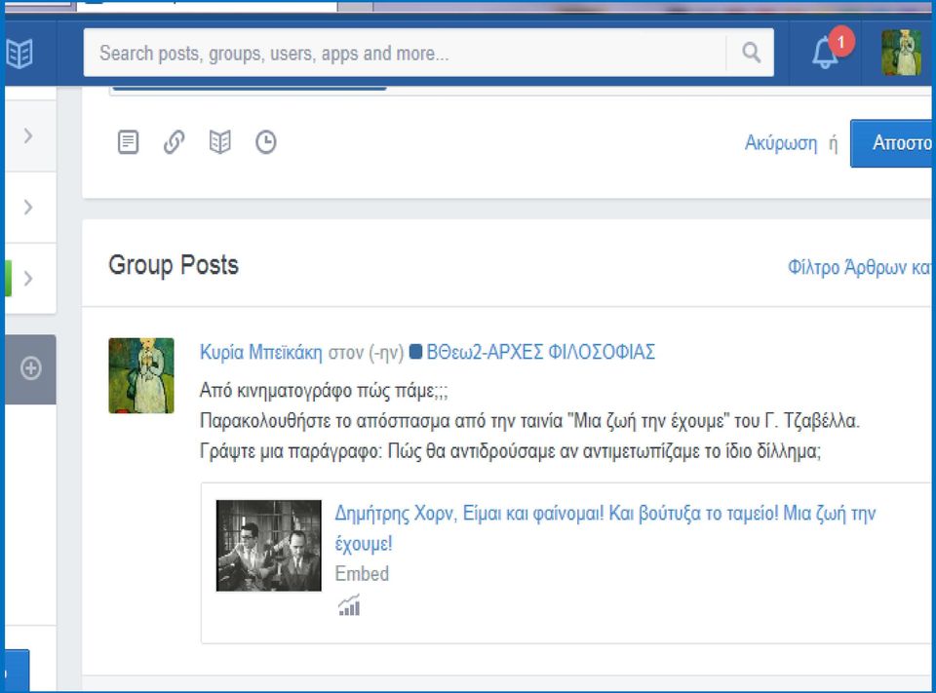Attach a library item with the book icon
The image size is (936, 693).
point(219,142)
